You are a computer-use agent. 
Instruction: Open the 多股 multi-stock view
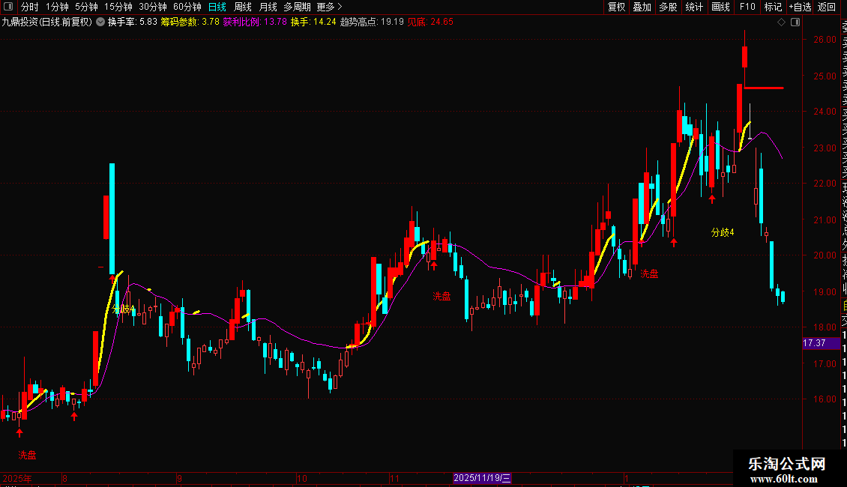[668, 7]
